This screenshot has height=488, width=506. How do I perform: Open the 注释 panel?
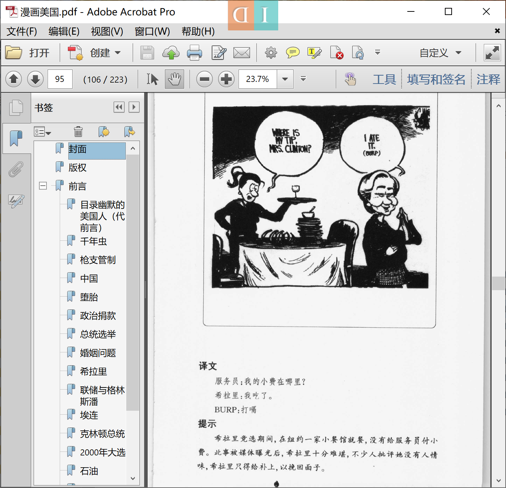(x=488, y=79)
